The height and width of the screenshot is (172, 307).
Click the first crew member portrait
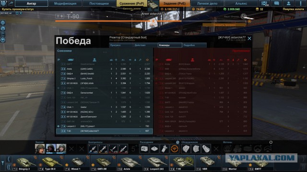[x=40, y=149]
